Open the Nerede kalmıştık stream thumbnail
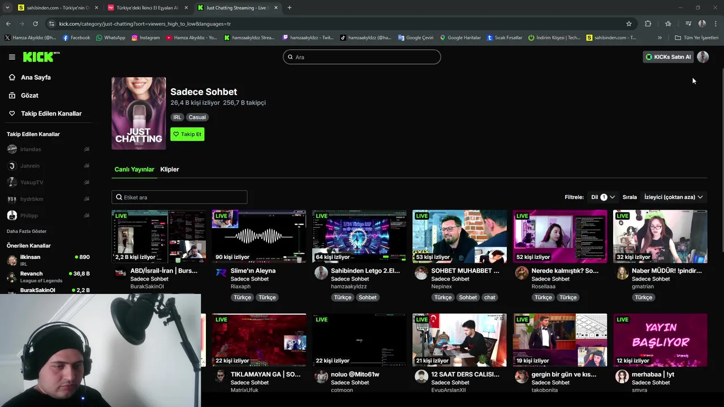Screen dimensions: 724x407 560,237
